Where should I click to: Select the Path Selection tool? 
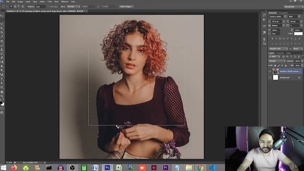2,83
